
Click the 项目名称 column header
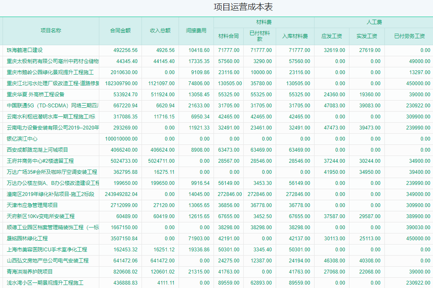coord(51,31)
